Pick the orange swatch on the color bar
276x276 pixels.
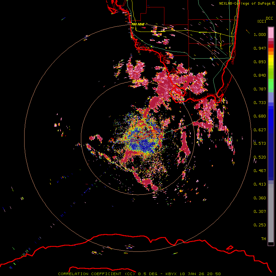(x=271, y=53)
